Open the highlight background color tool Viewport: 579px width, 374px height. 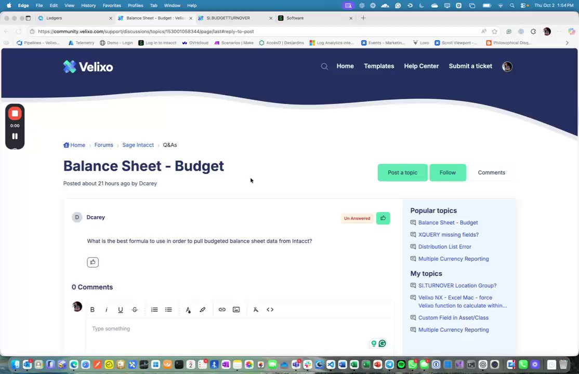pos(202,310)
